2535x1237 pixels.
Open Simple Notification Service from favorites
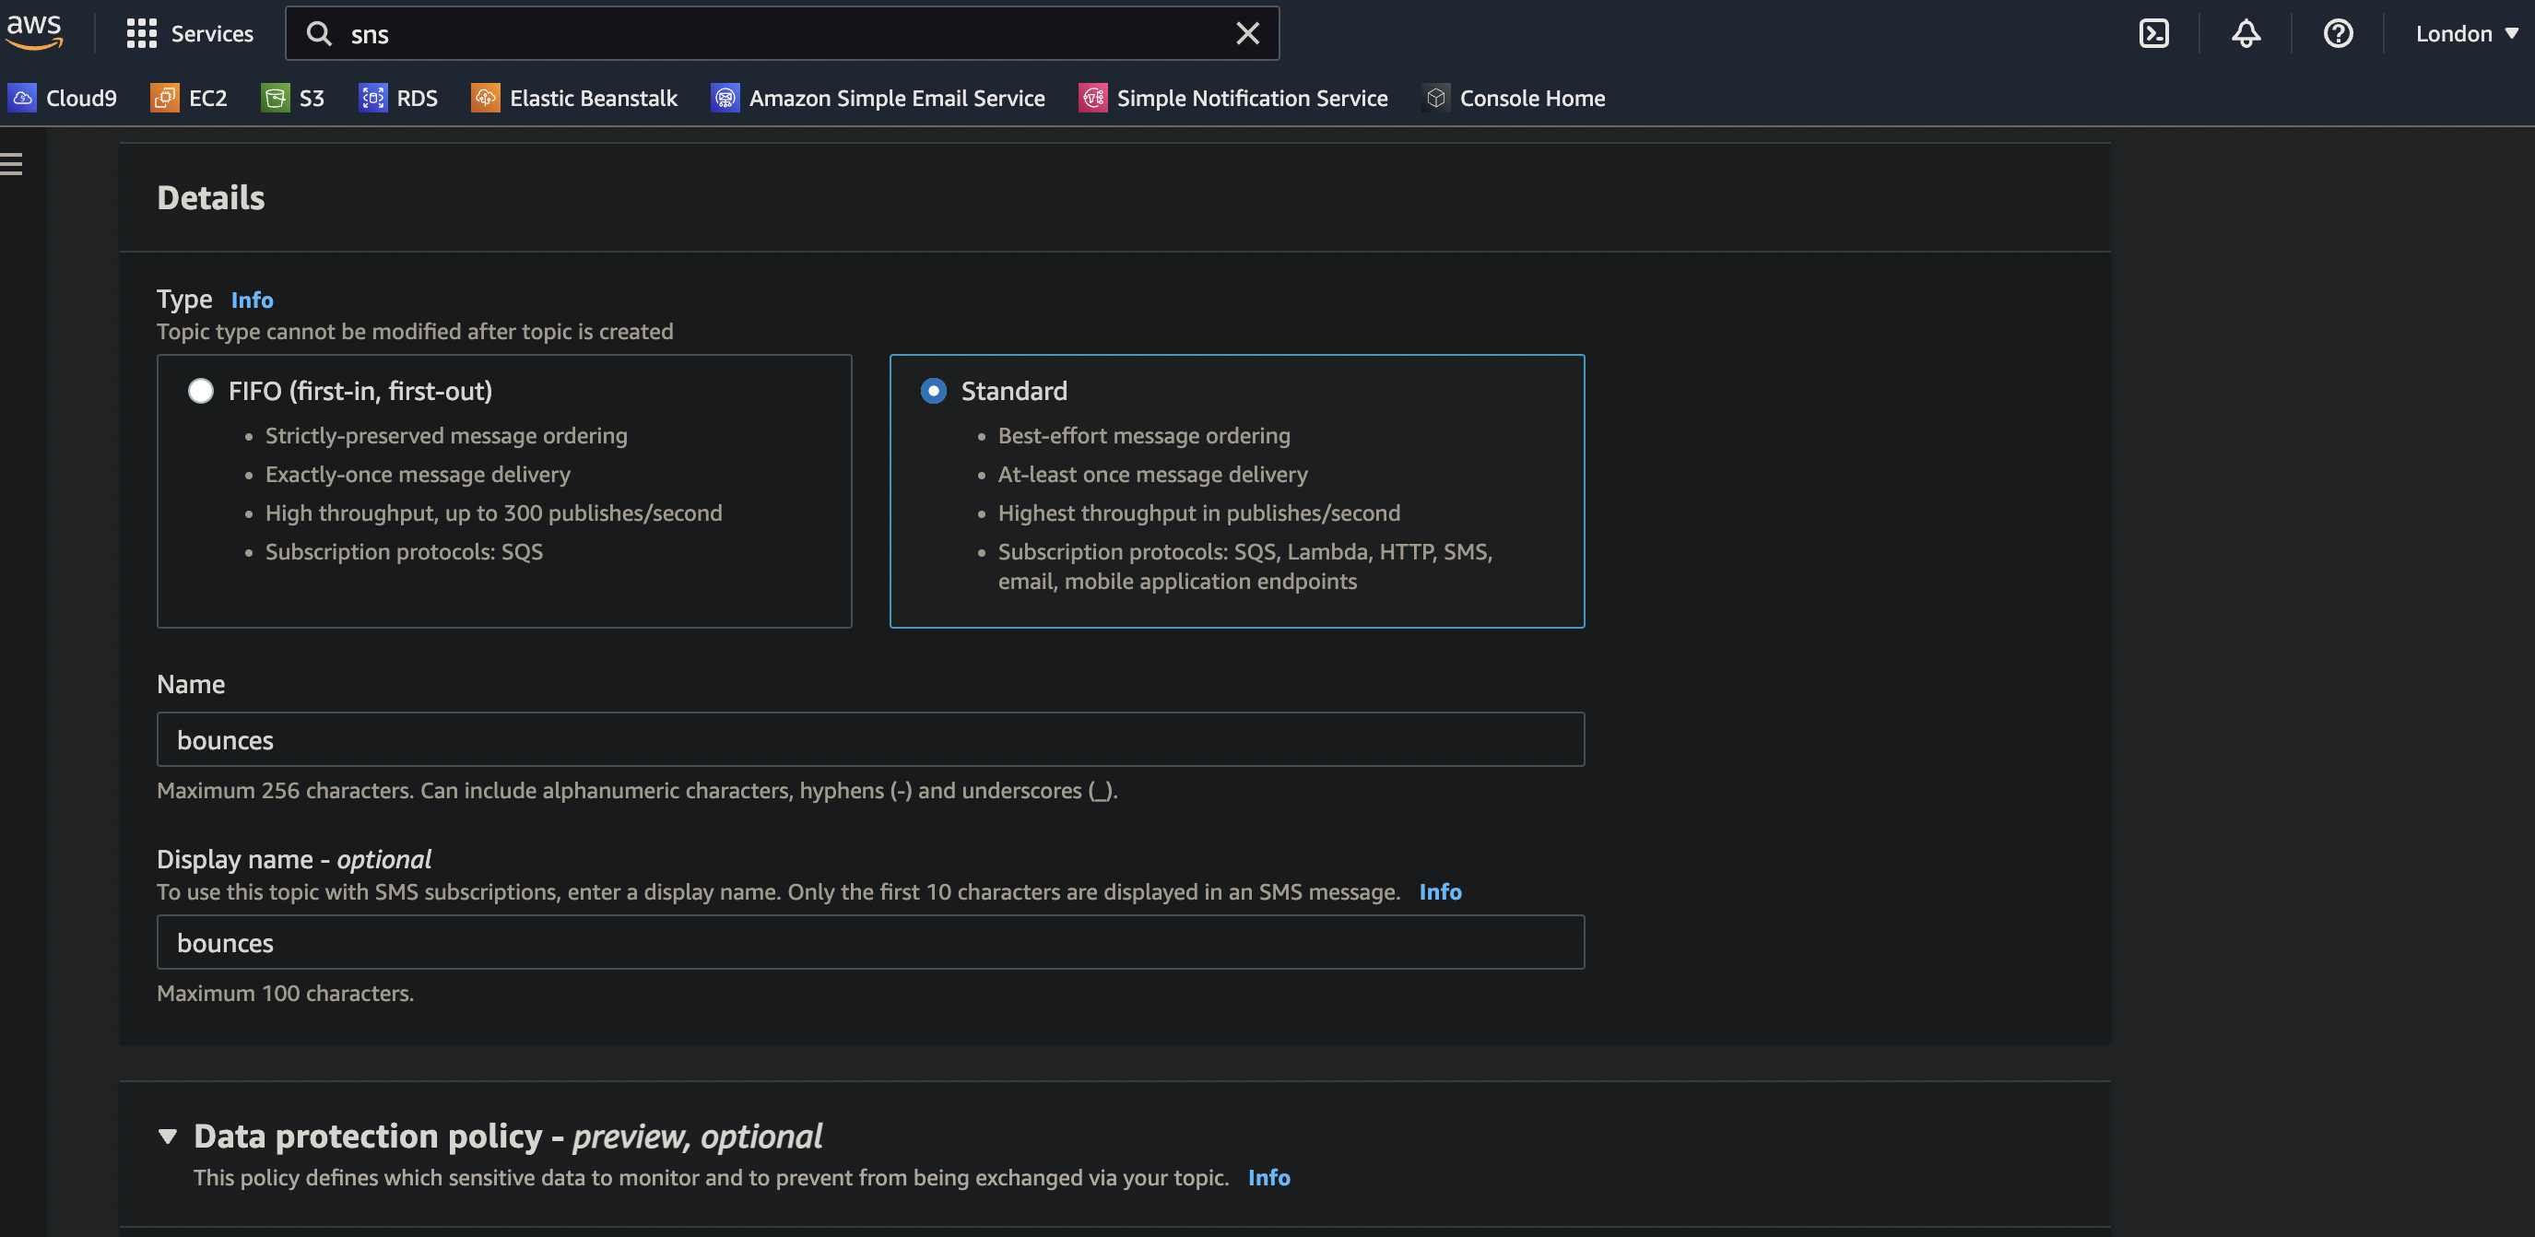pyautogui.click(x=1253, y=97)
